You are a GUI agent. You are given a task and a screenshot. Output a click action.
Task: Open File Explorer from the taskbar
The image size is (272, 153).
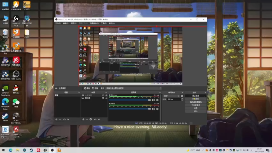[17, 150]
